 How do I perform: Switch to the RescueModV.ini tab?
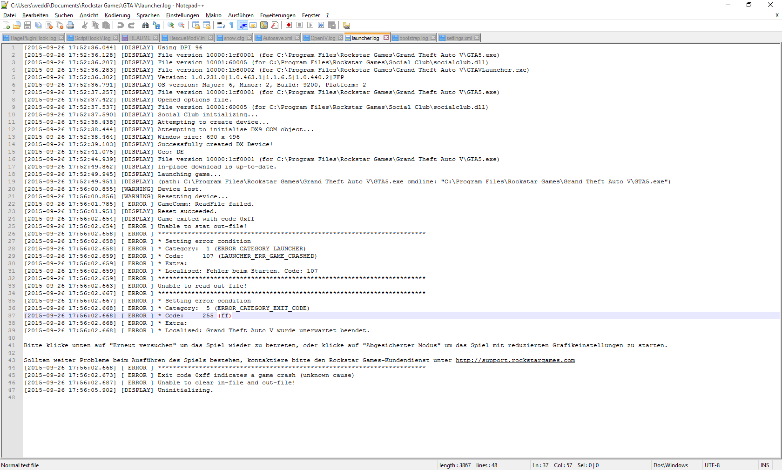[187, 38]
